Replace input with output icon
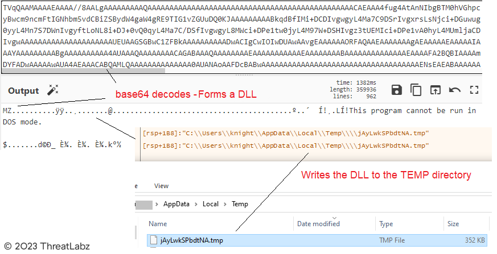The height and width of the screenshot is (254, 497). [435, 90]
